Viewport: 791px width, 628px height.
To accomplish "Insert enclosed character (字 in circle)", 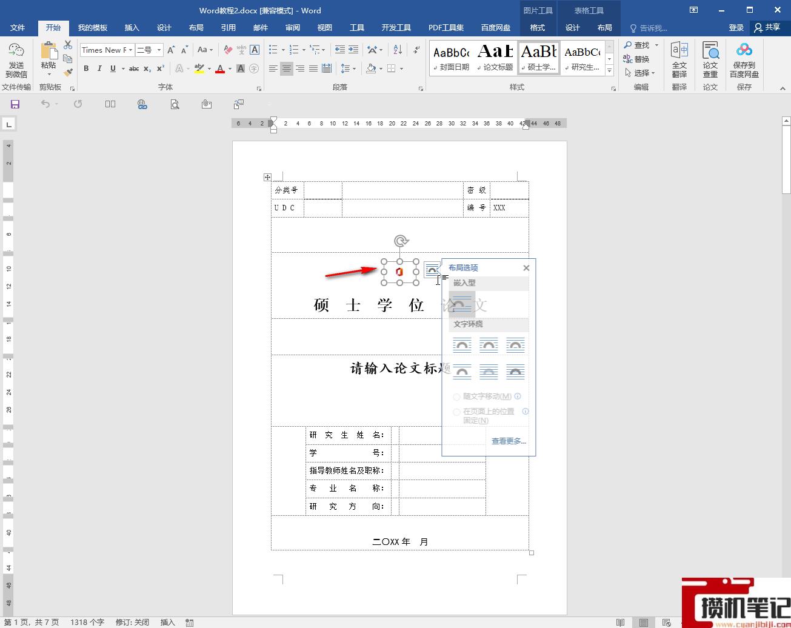I will [254, 68].
